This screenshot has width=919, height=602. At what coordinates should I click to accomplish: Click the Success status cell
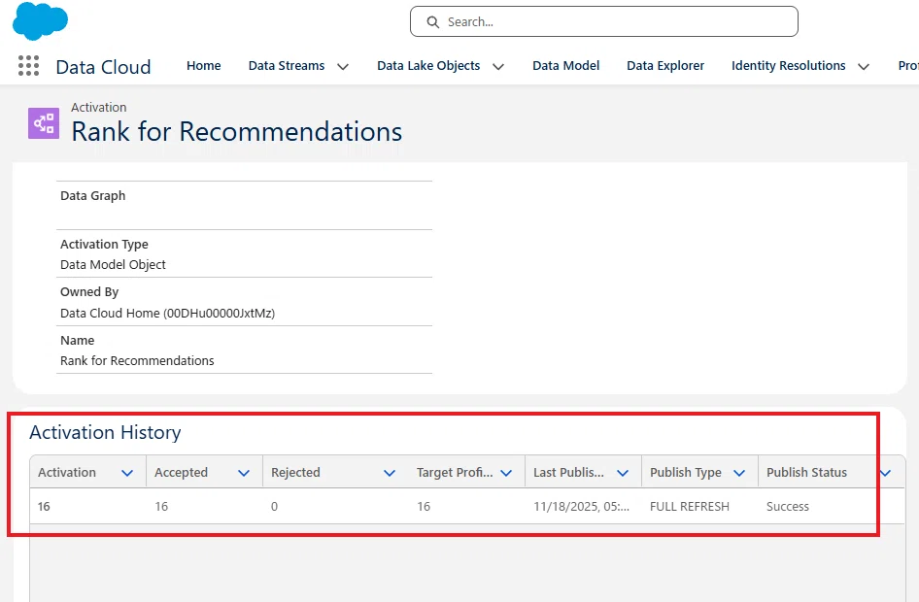pyautogui.click(x=788, y=507)
